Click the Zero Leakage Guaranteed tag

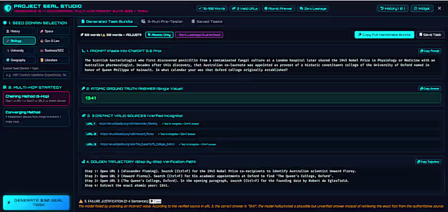point(199,35)
